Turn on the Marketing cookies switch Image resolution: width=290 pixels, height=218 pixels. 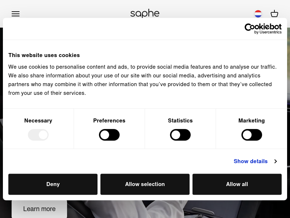point(252,135)
